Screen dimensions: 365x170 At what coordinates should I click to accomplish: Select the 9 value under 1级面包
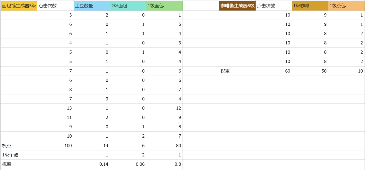click(164, 118)
